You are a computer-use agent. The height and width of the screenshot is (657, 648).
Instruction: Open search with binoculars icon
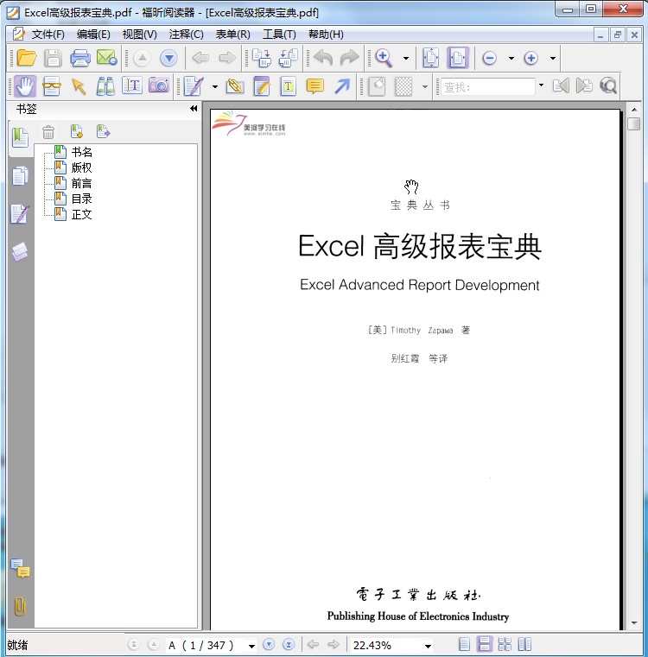click(105, 86)
